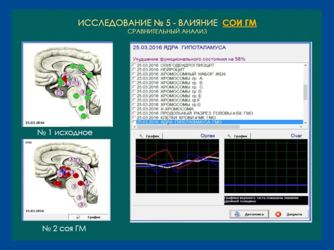Viewport: 334px width, 250px height.
Task: Click the Автопоиск search icon
Action: [x=237, y=214]
